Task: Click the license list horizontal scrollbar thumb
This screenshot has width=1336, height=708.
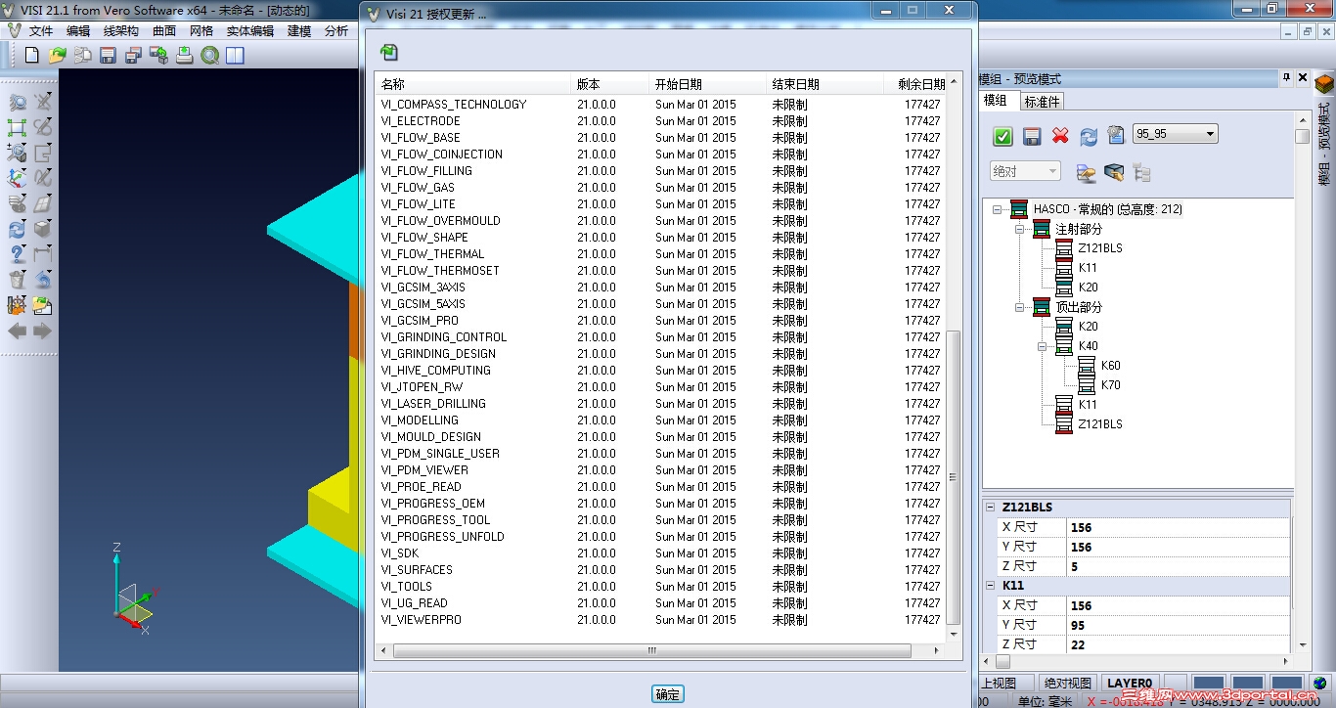Action: [x=651, y=650]
